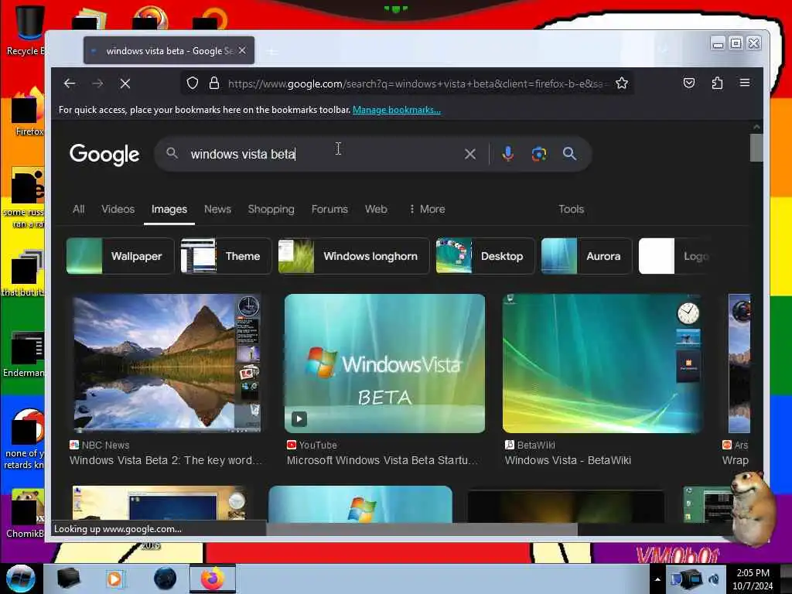792x594 pixels.
Task: Open the Tools filter options
Action: (x=572, y=209)
